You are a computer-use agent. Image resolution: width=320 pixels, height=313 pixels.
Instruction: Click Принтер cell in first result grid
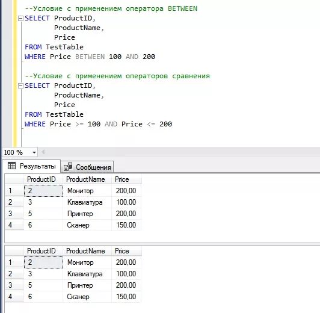tap(87, 214)
